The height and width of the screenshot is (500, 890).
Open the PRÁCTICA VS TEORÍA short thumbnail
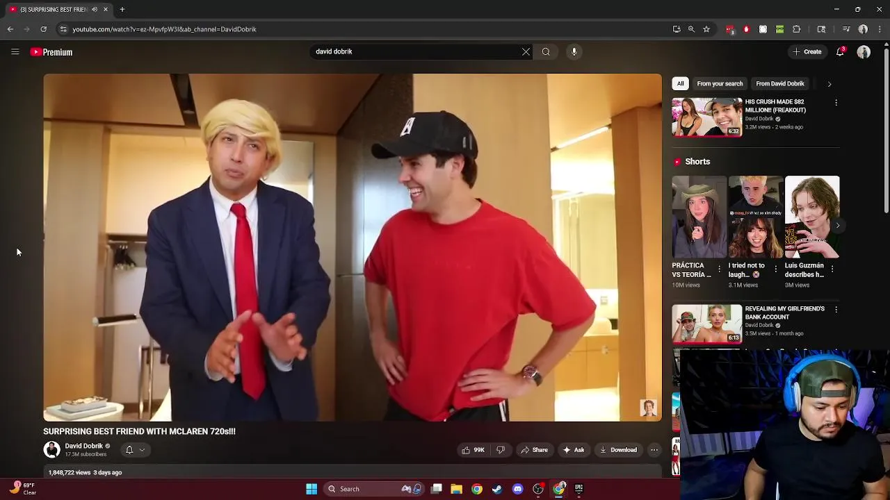point(699,217)
